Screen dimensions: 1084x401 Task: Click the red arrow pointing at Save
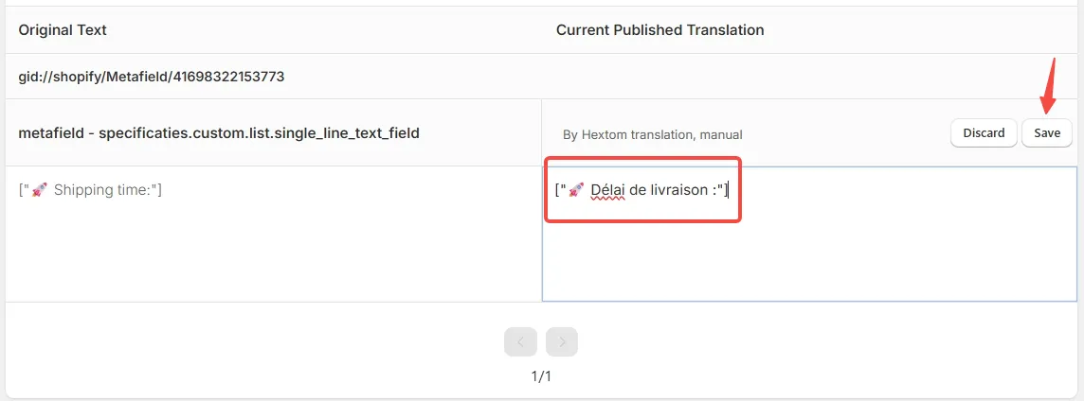pos(1050,86)
